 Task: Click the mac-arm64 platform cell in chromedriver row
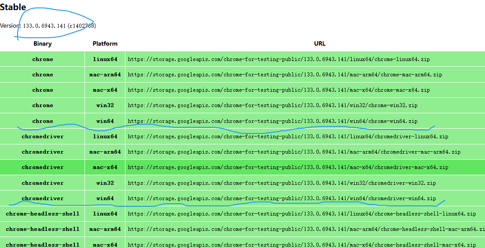[105, 152]
